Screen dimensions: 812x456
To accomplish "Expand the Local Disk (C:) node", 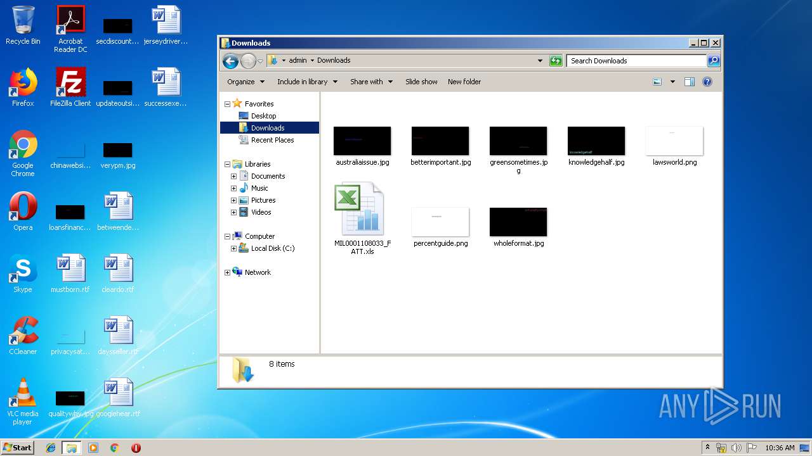I will coord(233,248).
